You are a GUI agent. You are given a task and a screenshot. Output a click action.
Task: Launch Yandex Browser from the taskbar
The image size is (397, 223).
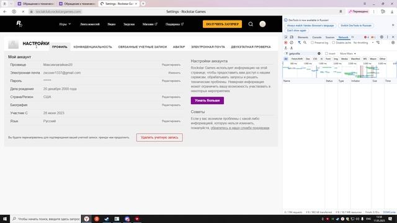(87, 219)
